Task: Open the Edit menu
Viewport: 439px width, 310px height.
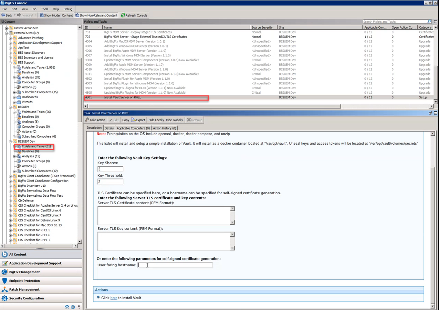Action: point(14,9)
